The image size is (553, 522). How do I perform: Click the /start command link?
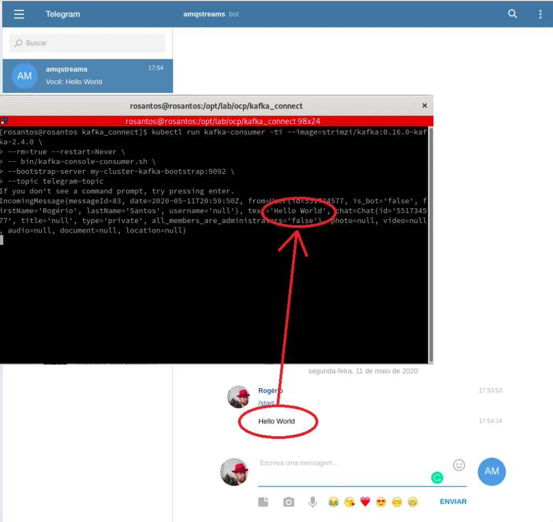267,403
